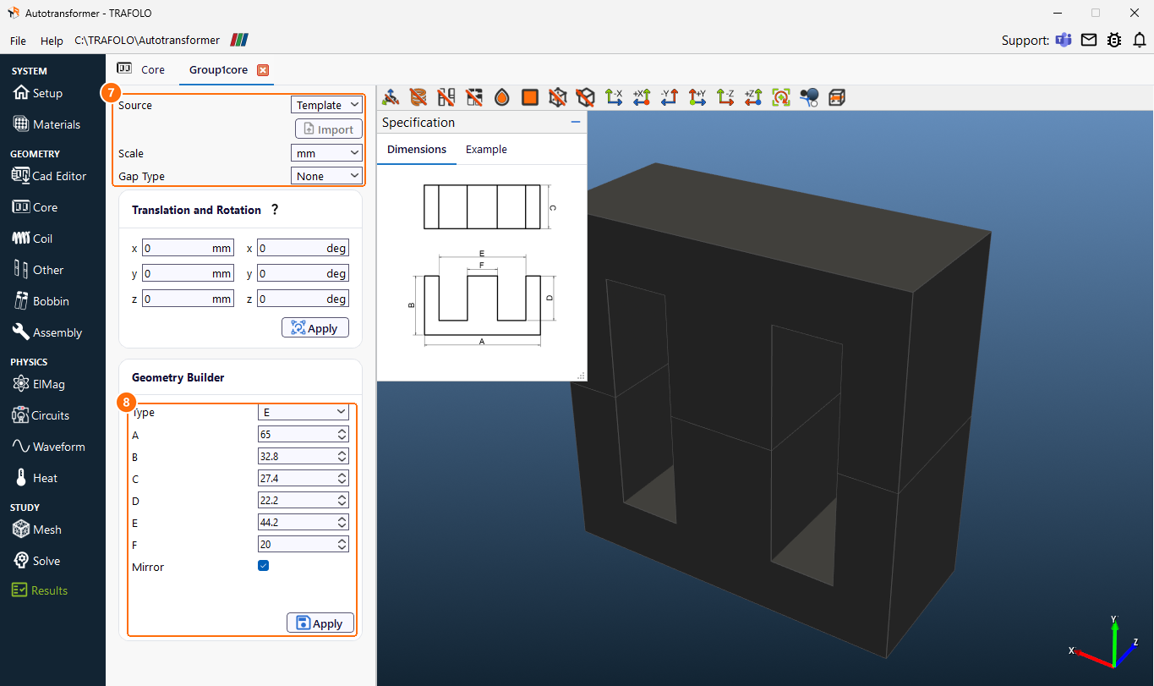1154x686 pixels.
Task: Open the Teams support icon
Action: [x=1064, y=40]
